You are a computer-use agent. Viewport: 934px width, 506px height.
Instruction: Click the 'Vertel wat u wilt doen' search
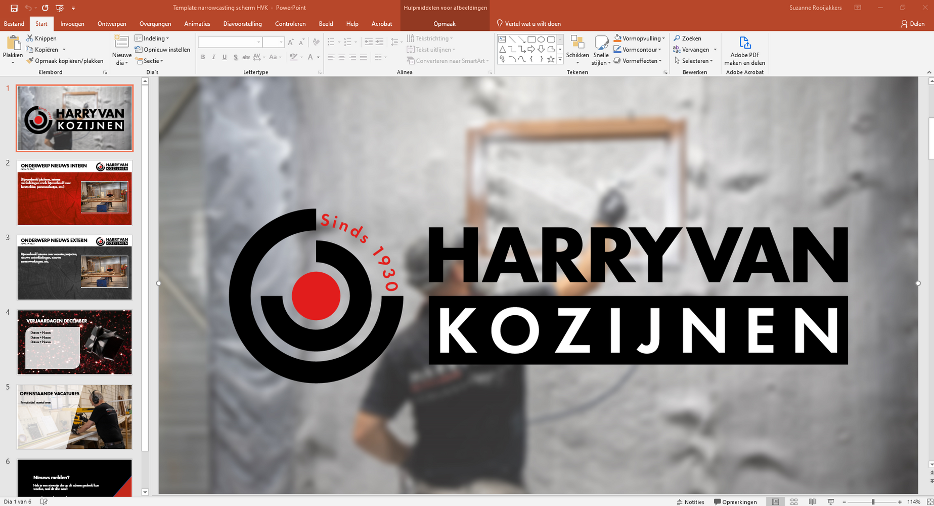coord(528,24)
